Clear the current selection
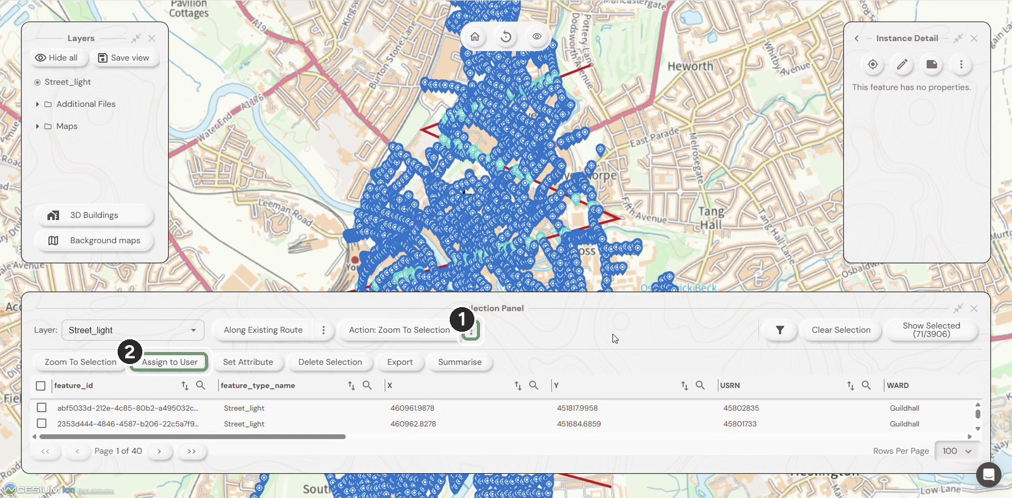The width and height of the screenshot is (1012, 498). click(x=841, y=330)
